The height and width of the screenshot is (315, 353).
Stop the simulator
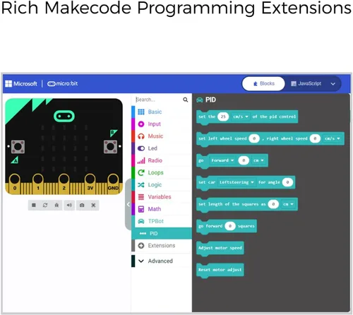coord(34,205)
